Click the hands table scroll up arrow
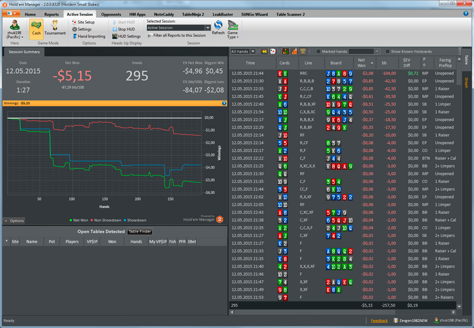Screen dimensions: 474x328 coord(459,59)
